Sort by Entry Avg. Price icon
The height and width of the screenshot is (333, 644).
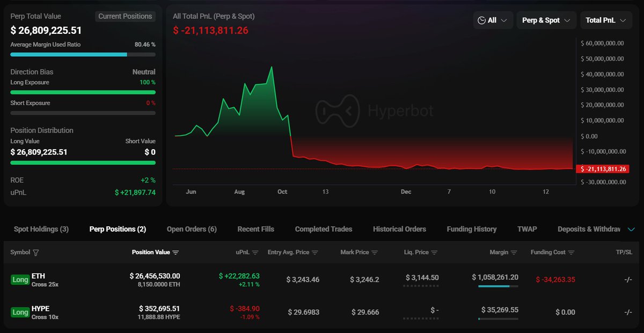pos(315,253)
